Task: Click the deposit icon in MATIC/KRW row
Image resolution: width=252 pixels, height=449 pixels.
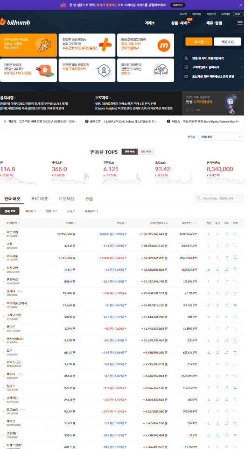Action: pos(209,328)
